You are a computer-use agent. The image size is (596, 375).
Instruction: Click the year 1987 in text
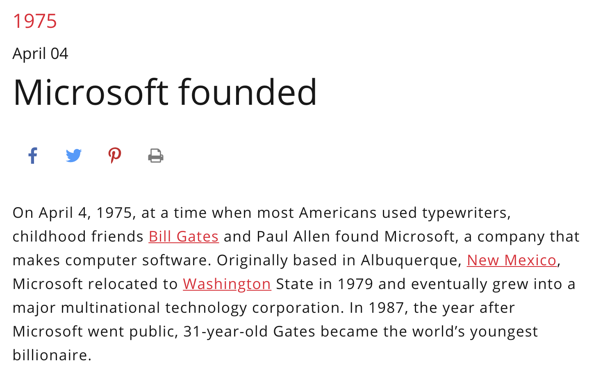tap(386, 308)
